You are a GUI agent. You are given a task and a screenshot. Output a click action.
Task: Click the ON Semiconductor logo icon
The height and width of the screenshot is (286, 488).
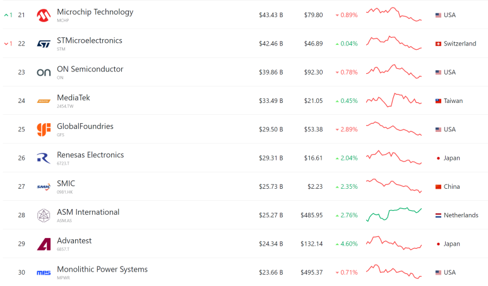44,73
